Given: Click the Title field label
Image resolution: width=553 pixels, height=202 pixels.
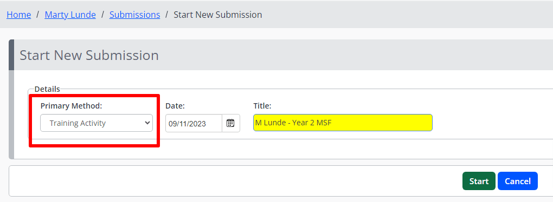Looking at the screenshot, I should tap(262, 106).
